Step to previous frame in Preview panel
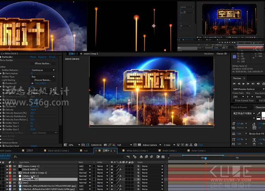This screenshot has height=191, width=265. (239, 84)
